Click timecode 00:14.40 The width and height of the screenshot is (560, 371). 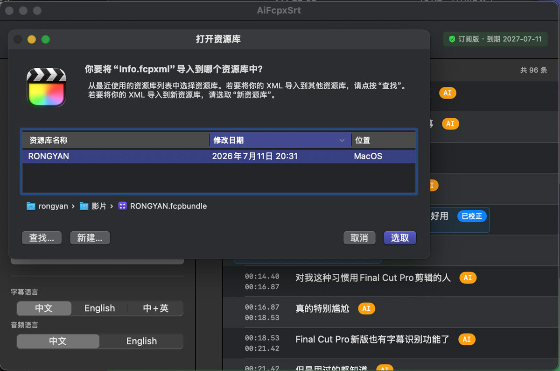pyautogui.click(x=262, y=277)
